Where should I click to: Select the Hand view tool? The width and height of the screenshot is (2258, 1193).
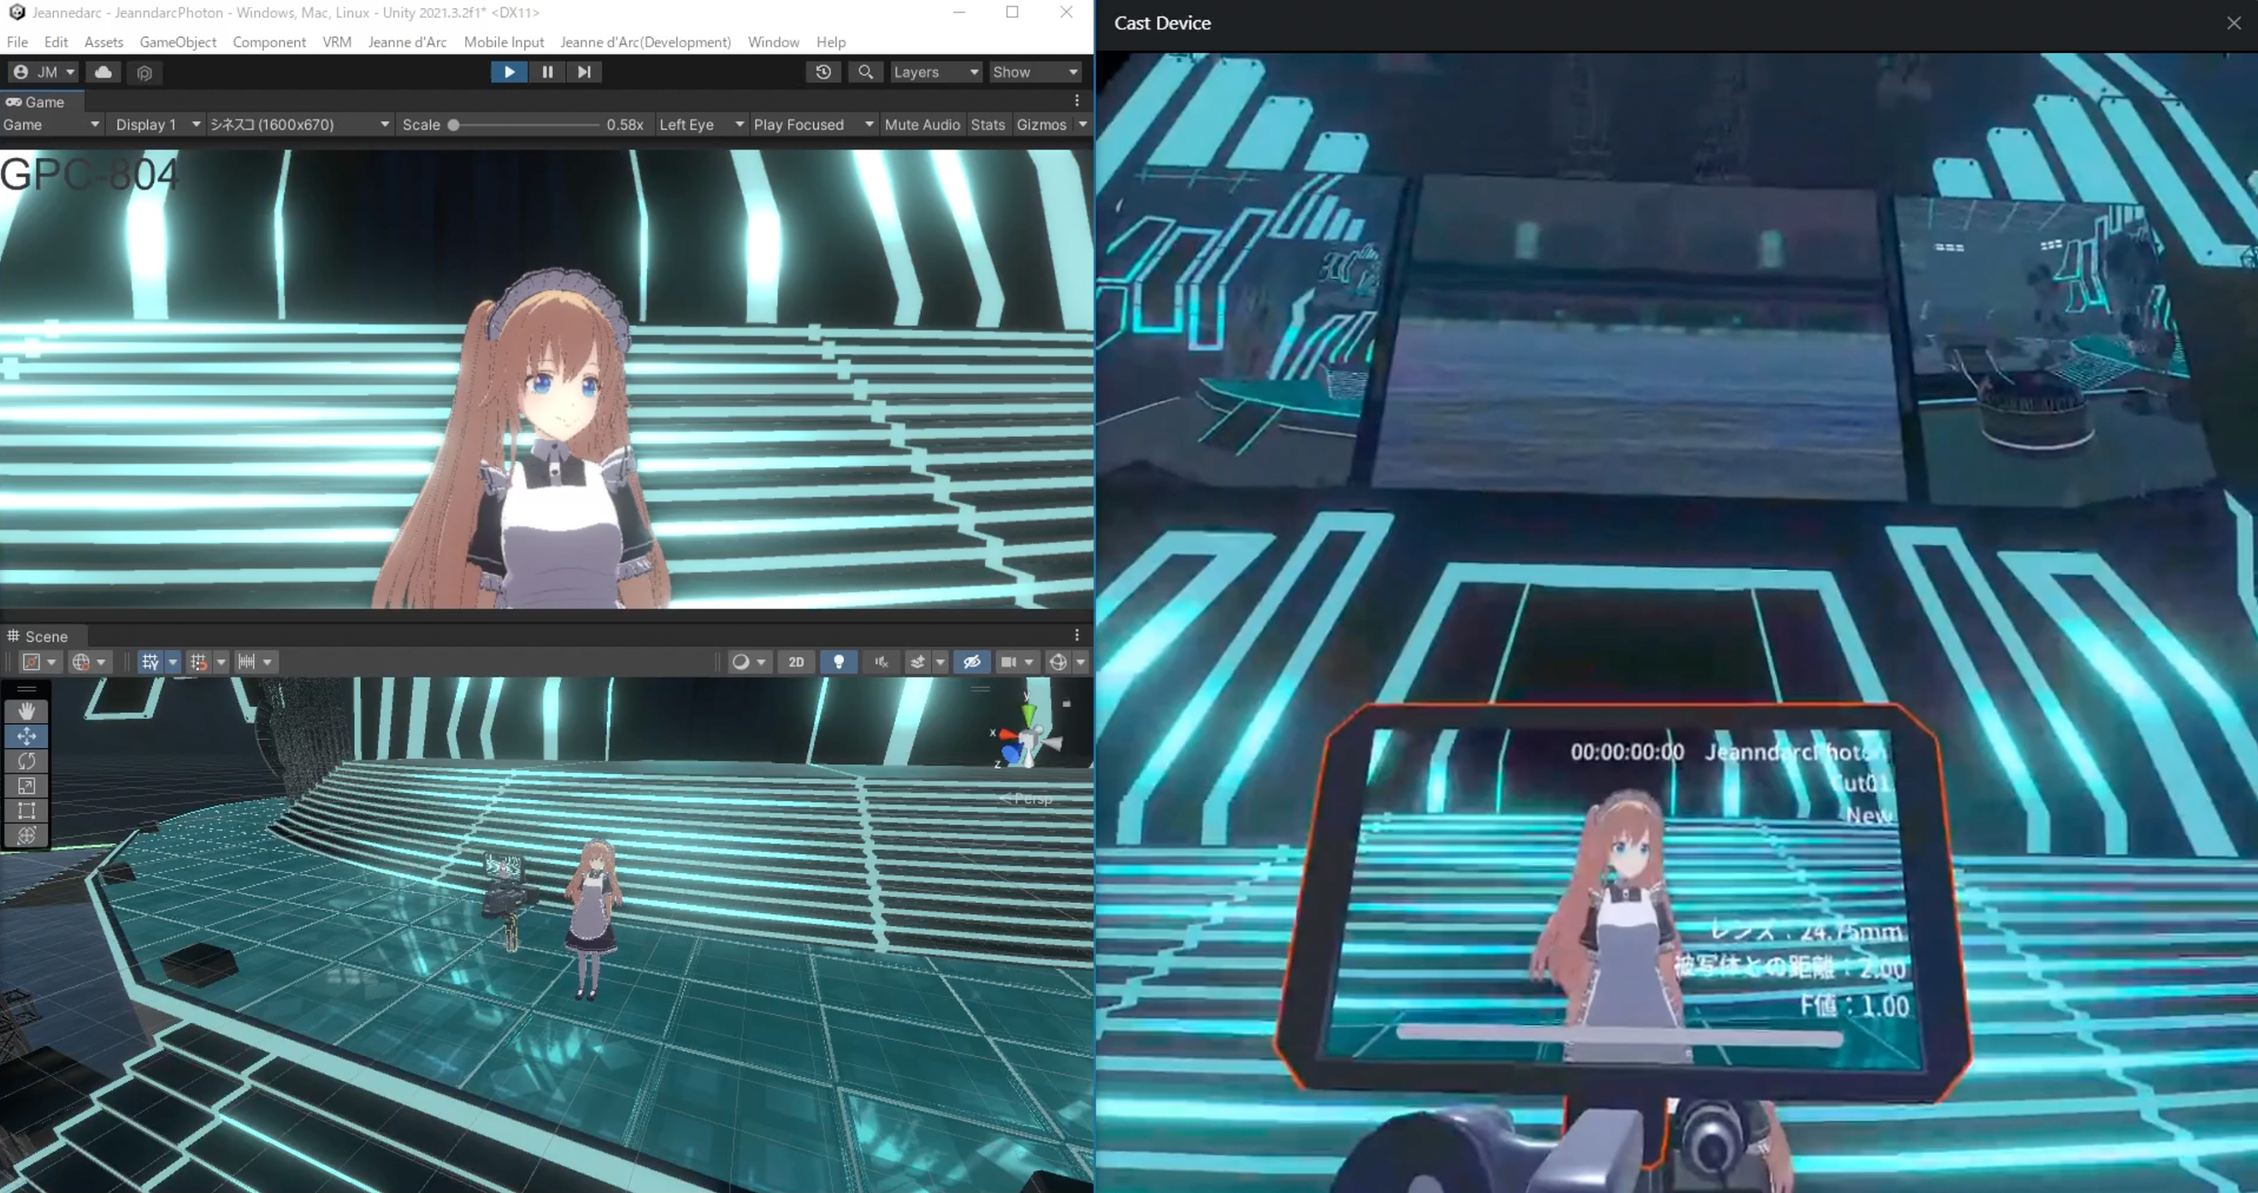[x=26, y=711]
